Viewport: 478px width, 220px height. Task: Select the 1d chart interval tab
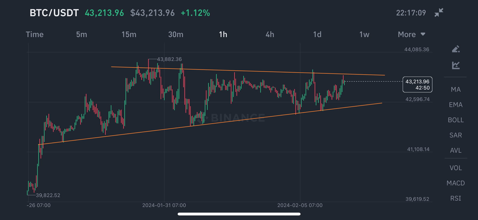317,34
